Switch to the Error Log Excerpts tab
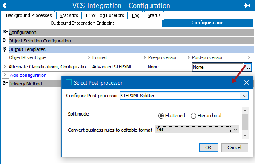This screenshot has height=164, width=255. coord(105,15)
